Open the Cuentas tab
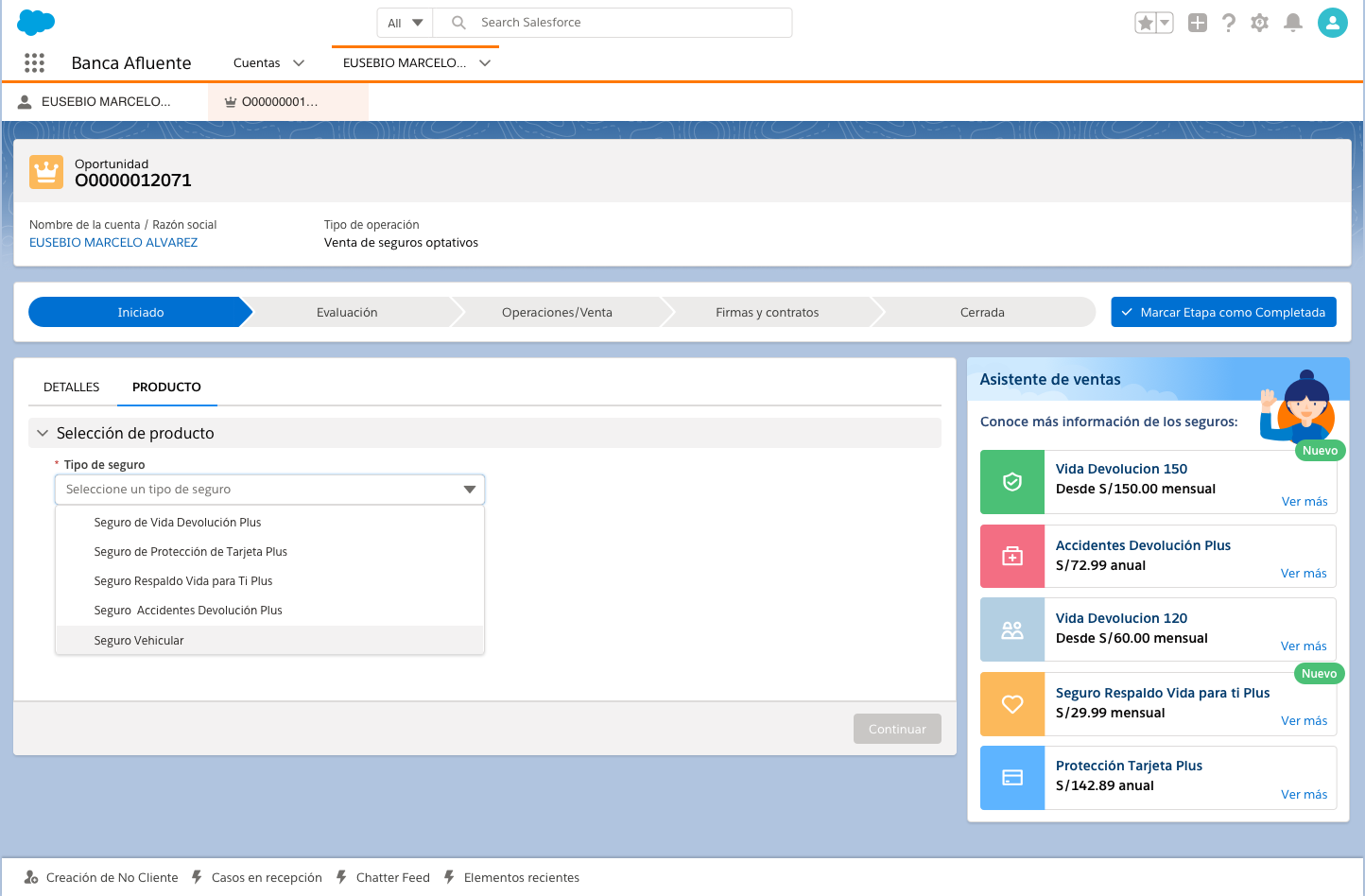 (257, 63)
